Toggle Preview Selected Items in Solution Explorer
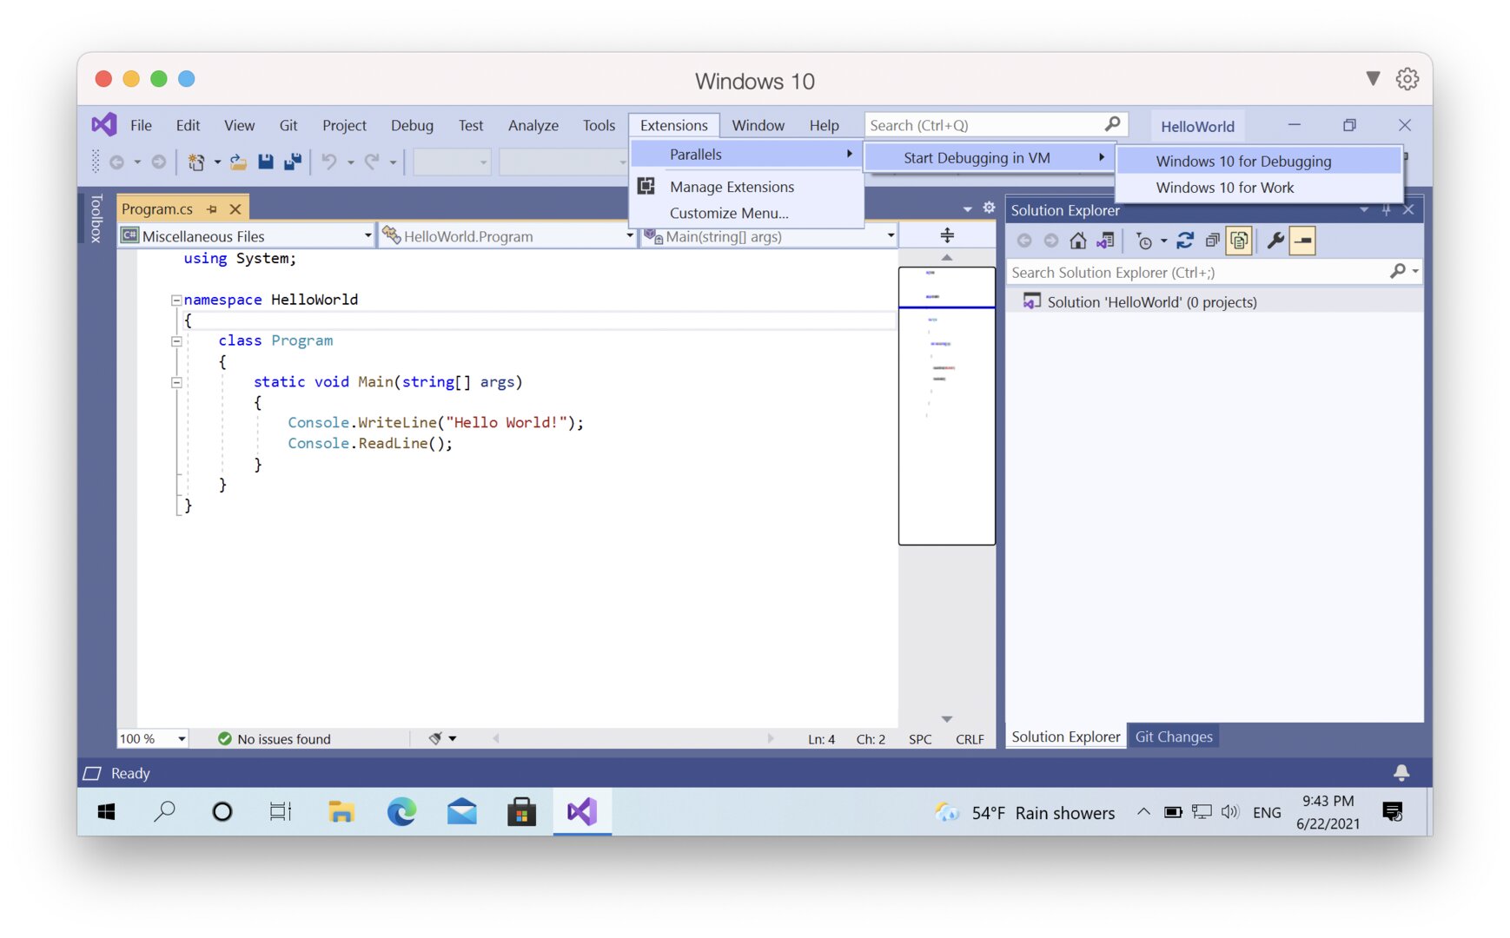Viewport: 1510px width, 938px height. tap(1302, 241)
